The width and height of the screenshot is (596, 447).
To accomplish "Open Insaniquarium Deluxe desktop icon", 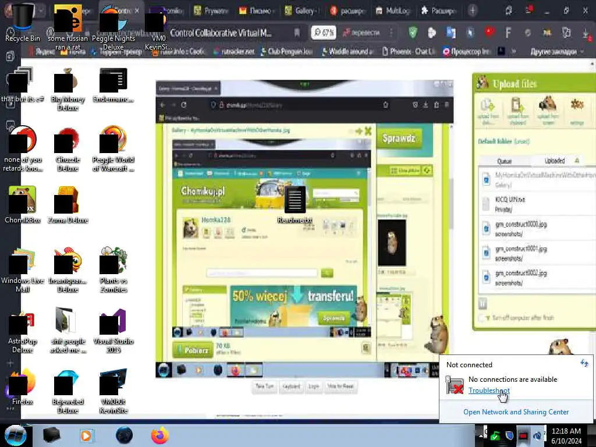I will pyautogui.click(x=68, y=269).
